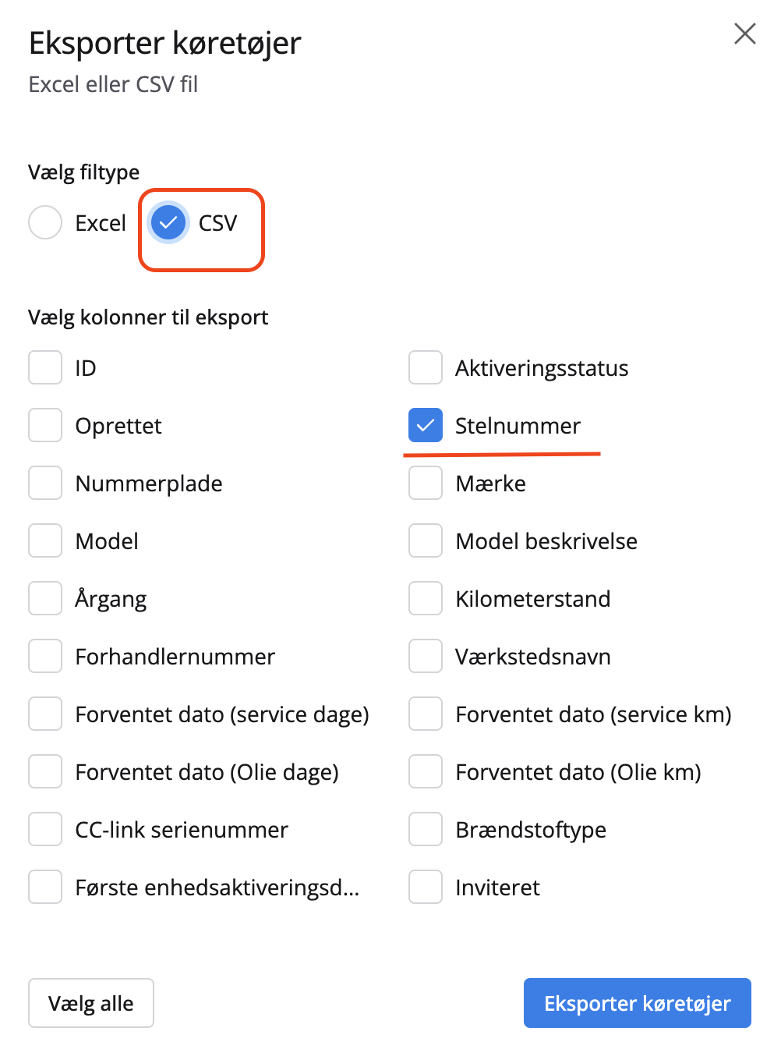The width and height of the screenshot is (781, 1056).
Task: Enable Forventet dato (service dage) column
Action: [45, 714]
